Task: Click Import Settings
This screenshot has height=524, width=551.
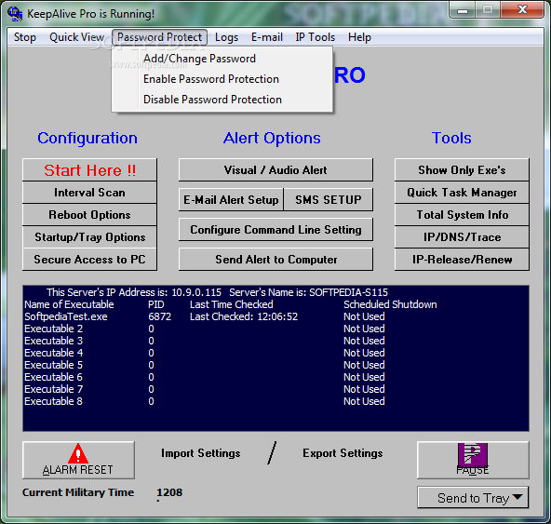Action: [201, 453]
